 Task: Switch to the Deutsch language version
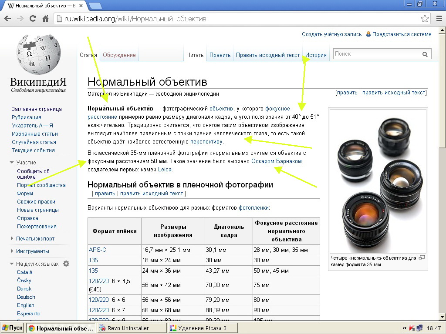26,297
